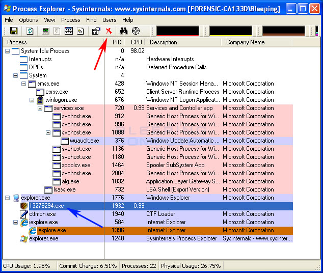Open System Information from the toolbar
The image size is (323, 273).
point(46,31)
